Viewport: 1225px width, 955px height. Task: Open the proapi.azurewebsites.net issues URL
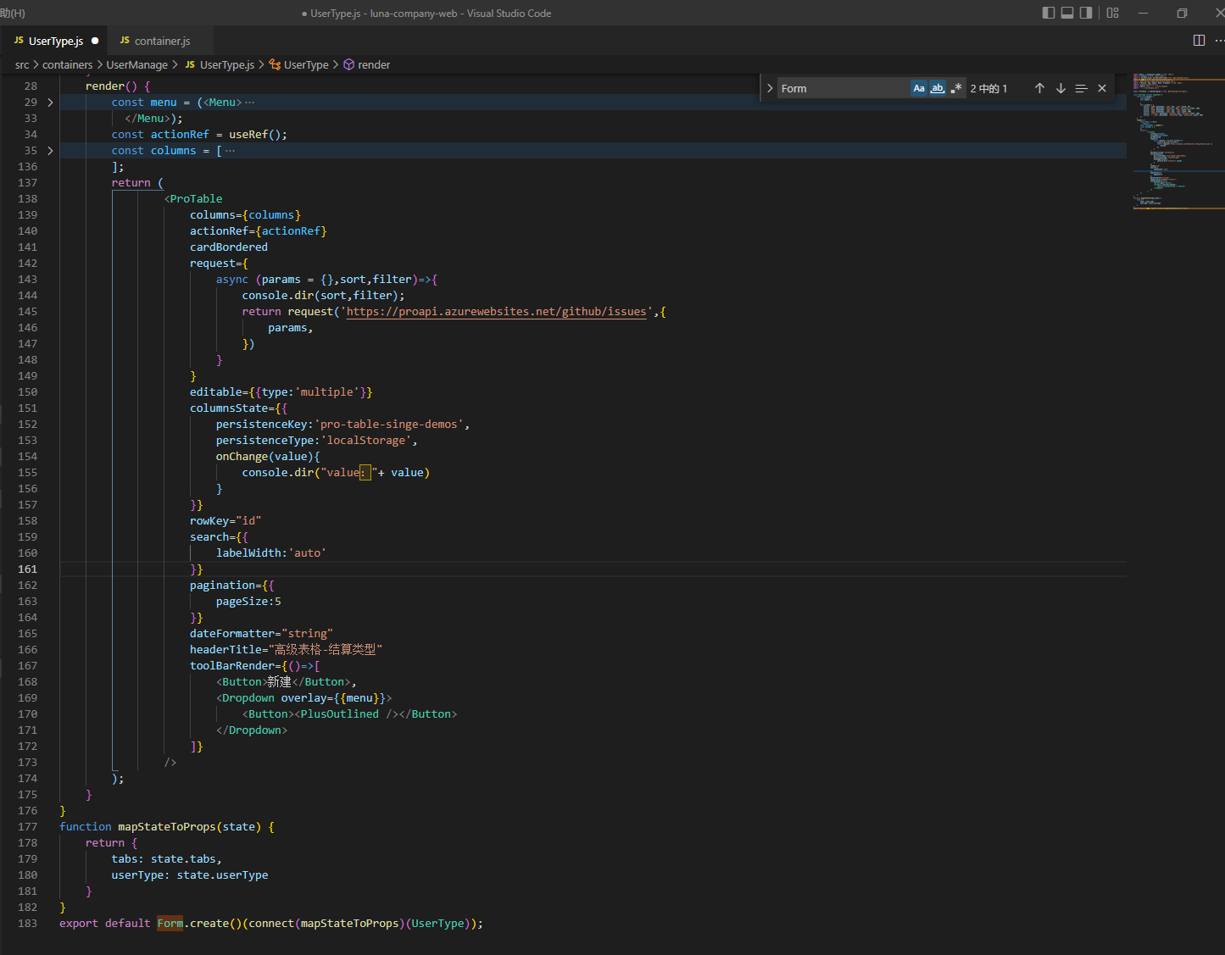(x=497, y=312)
